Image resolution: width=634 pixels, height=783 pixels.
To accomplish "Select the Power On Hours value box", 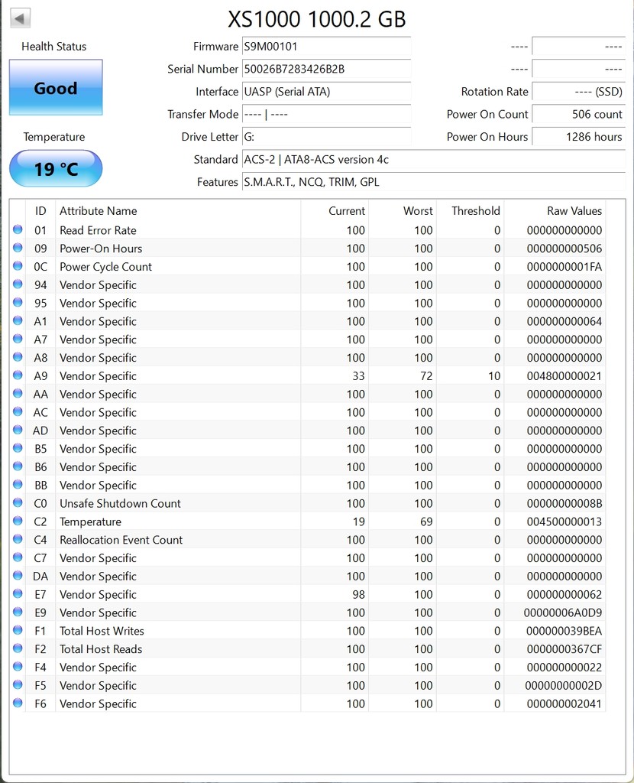I will pyautogui.click(x=578, y=137).
